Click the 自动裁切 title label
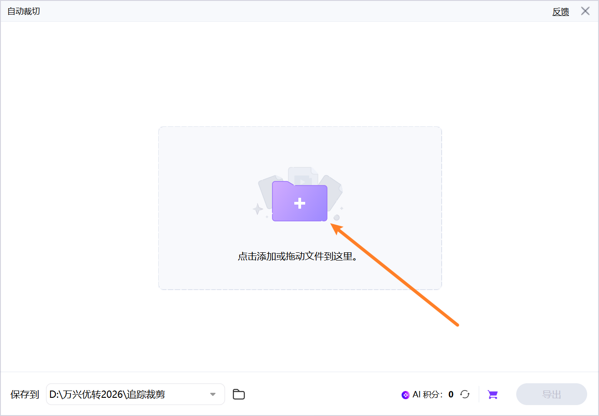This screenshot has height=416, width=599. click(24, 10)
